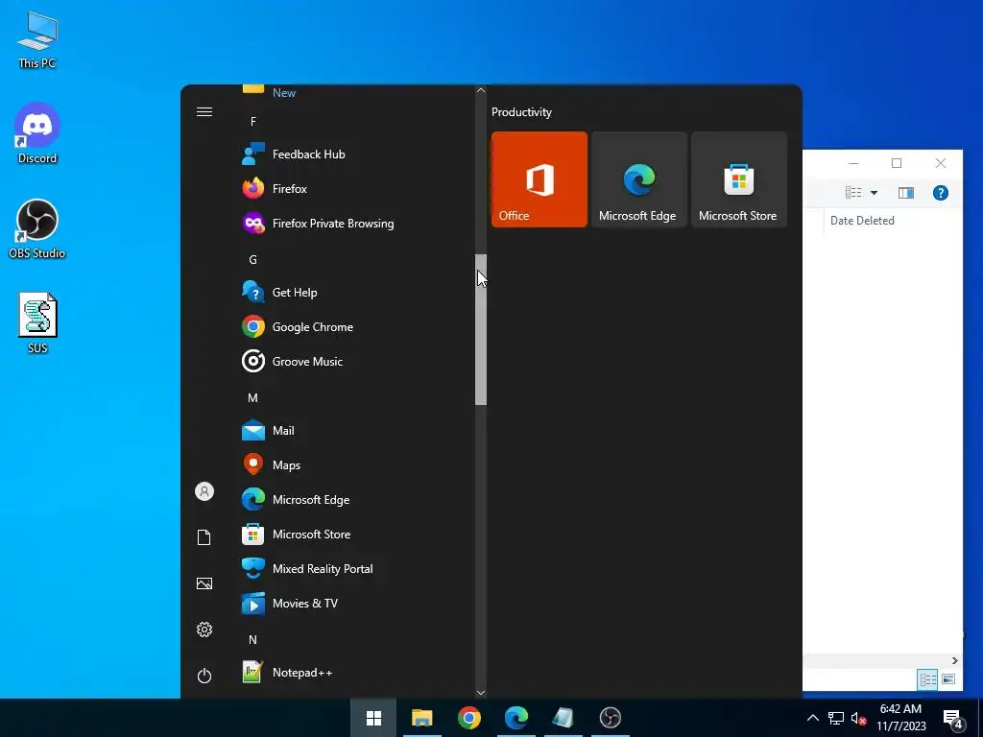
Task: Launch Mixed Reality Portal
Action: (354, 569)
